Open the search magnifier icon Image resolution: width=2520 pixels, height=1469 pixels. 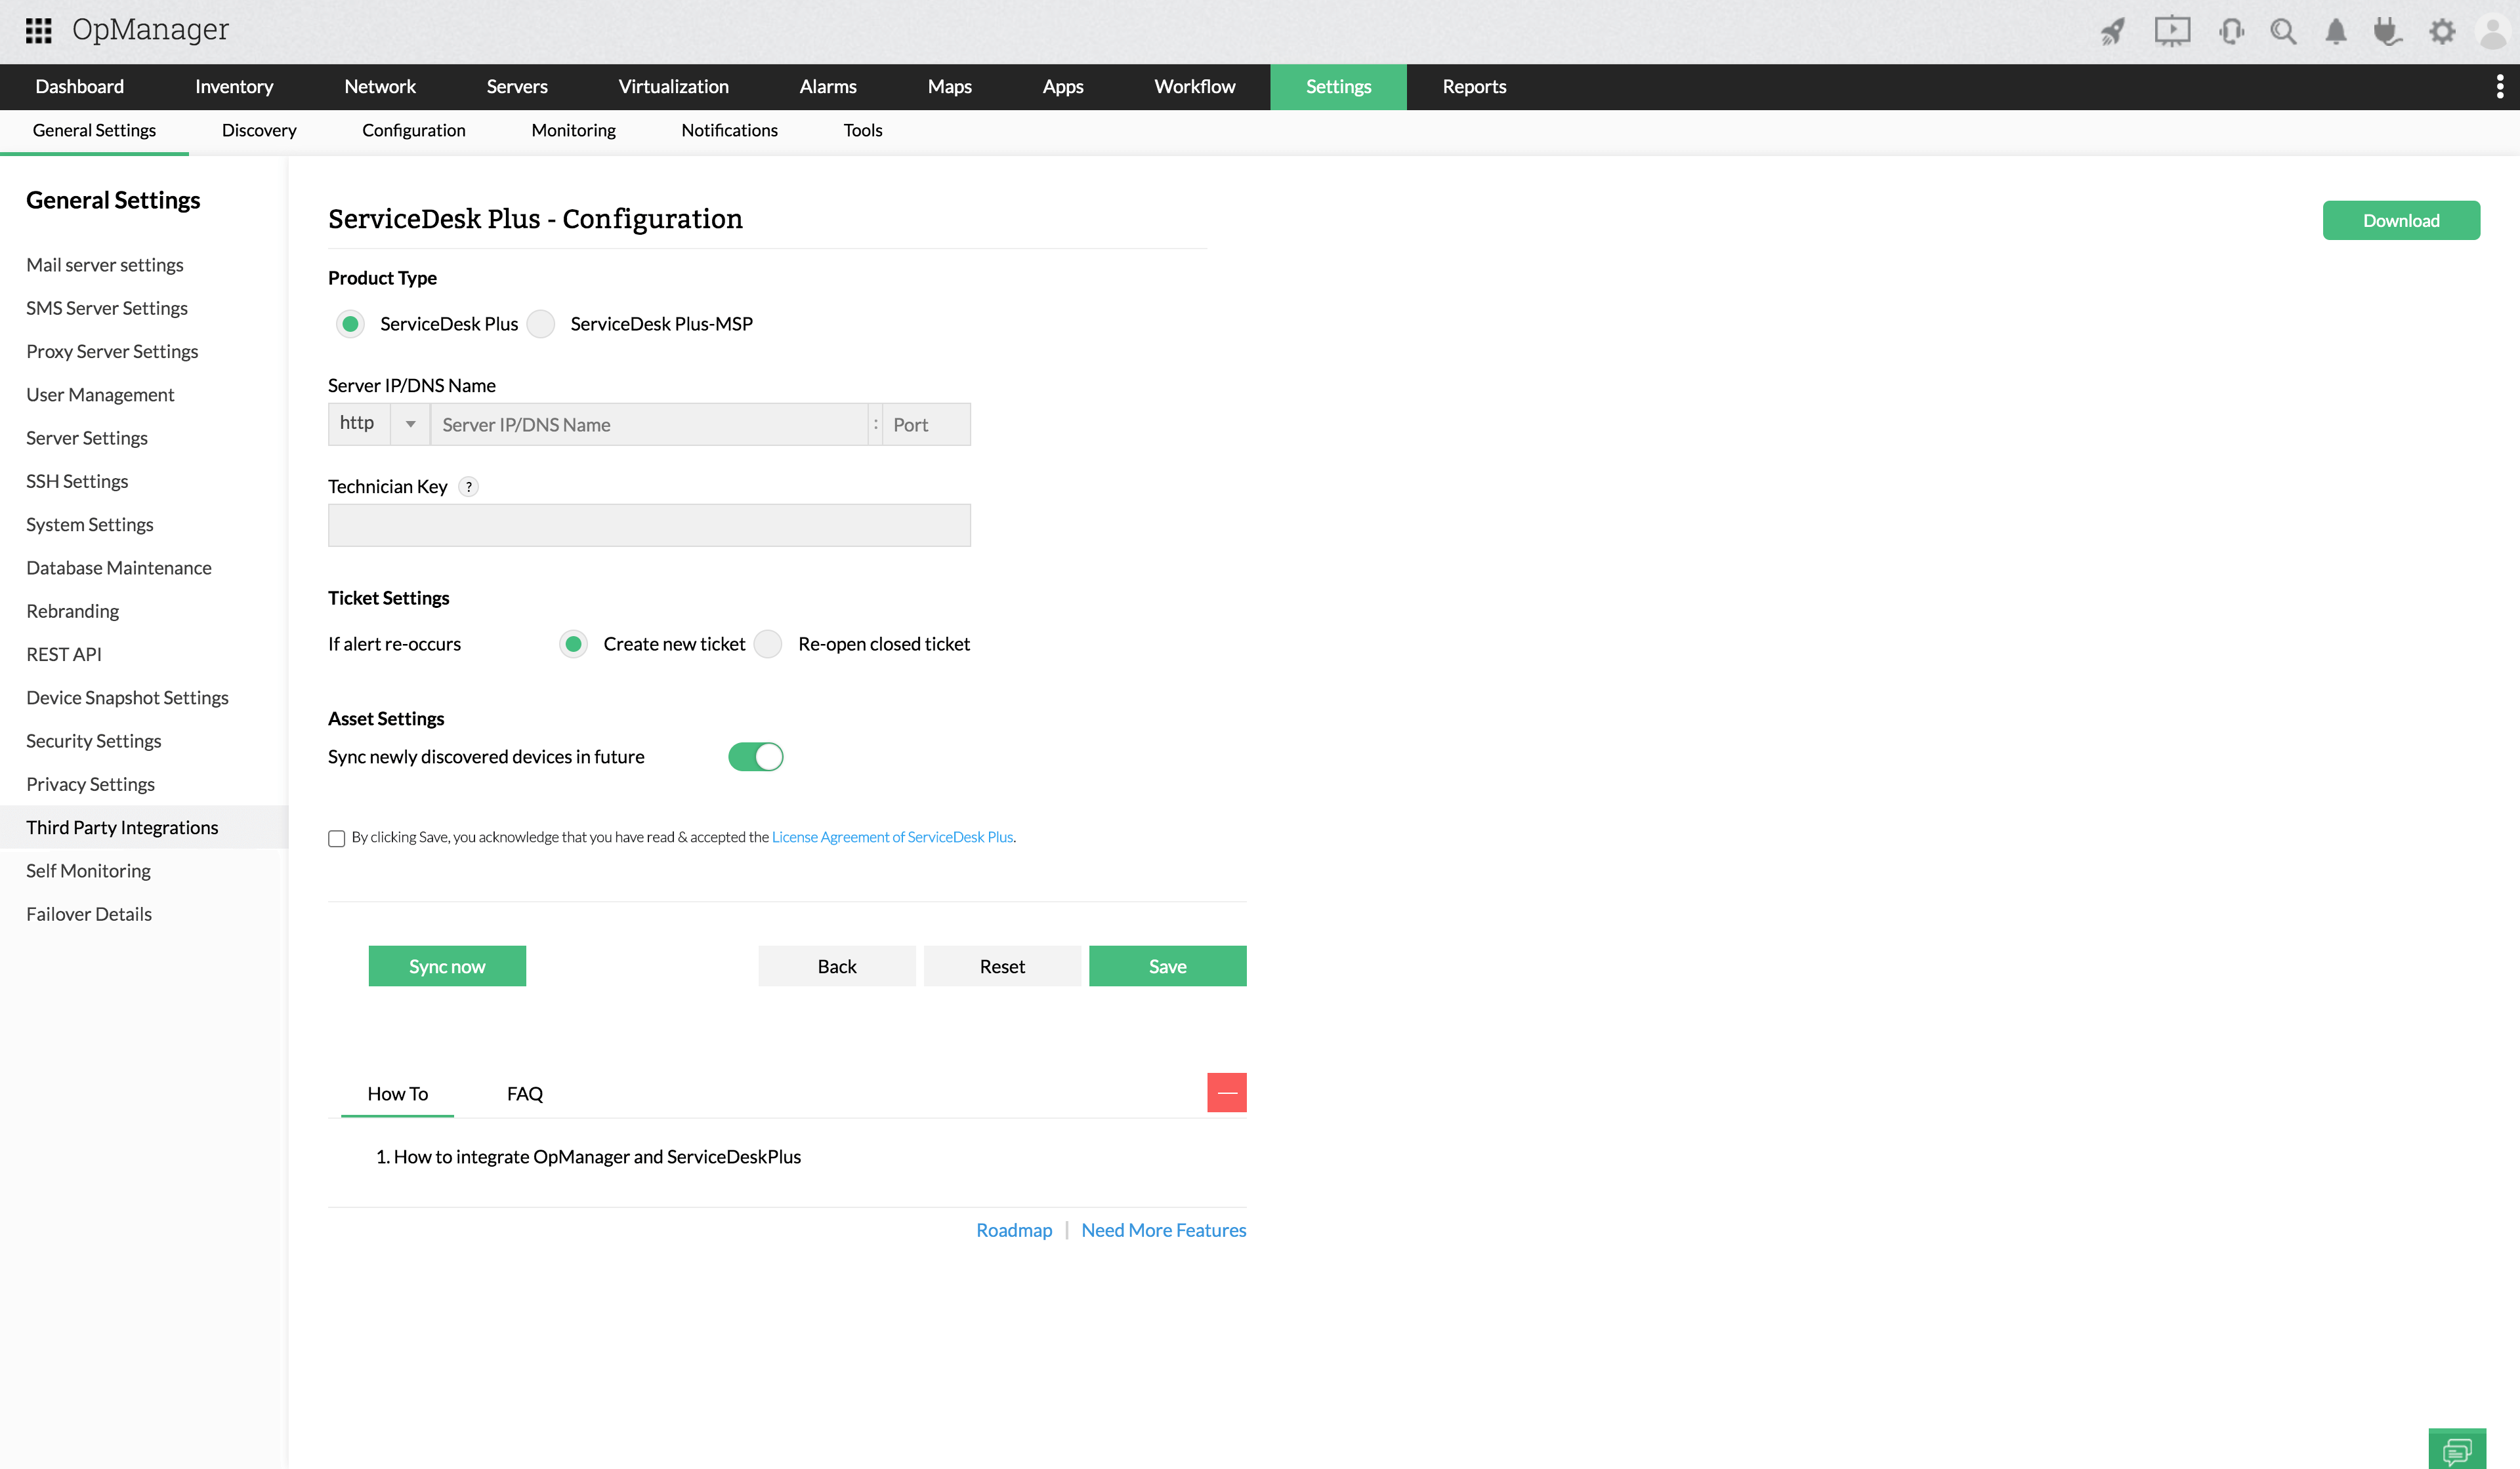(2283, 32)
